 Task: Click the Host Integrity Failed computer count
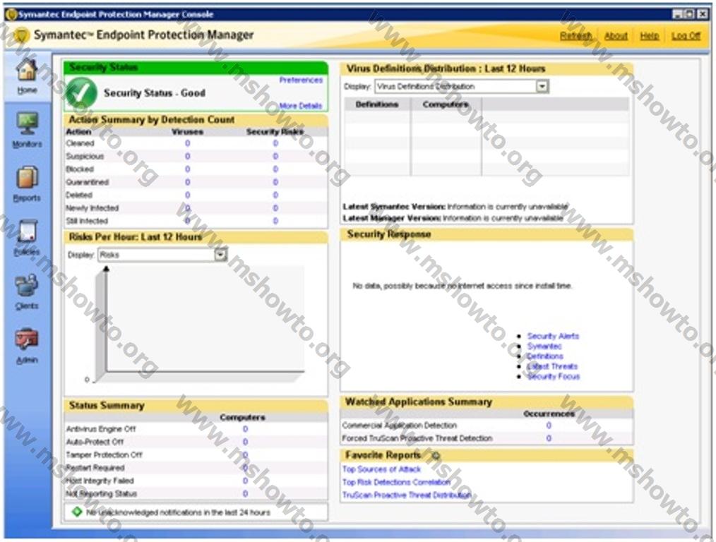pos(245,481)
